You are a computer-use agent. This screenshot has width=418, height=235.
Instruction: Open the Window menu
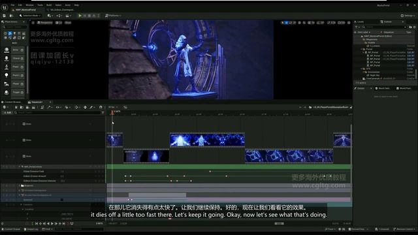(x=29, y=5)
